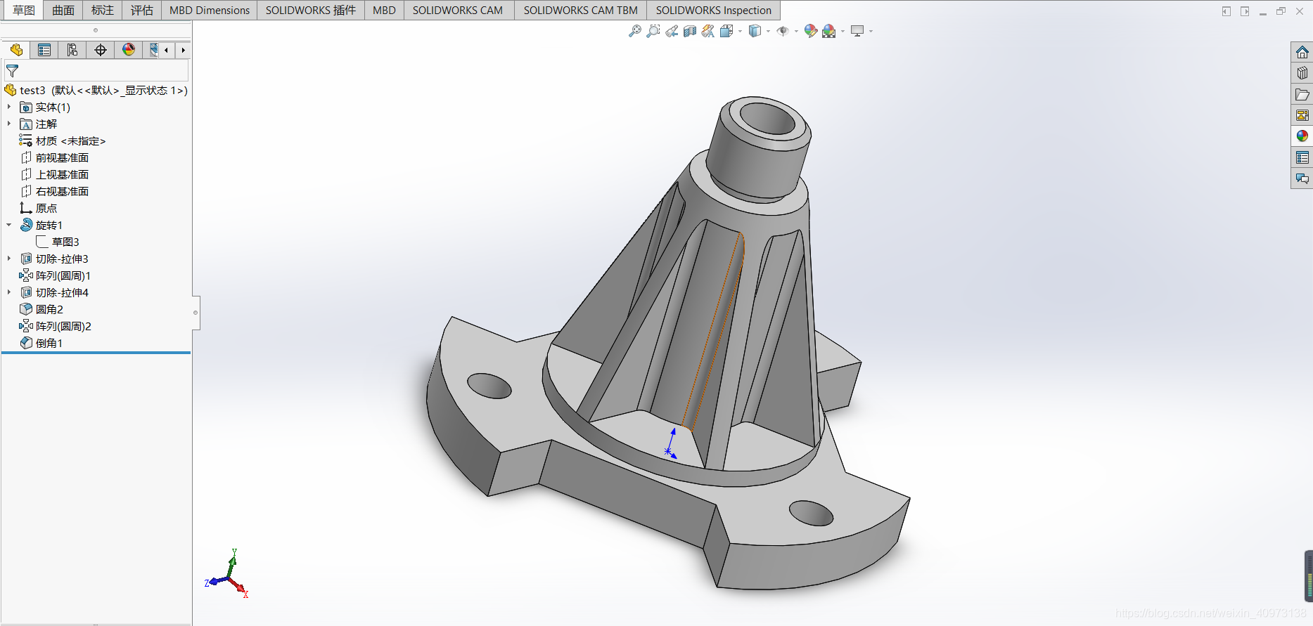This screenshot has width=1313, height=626.
Task: Click the collapse left panel window icon
Action: (1226, 11)
